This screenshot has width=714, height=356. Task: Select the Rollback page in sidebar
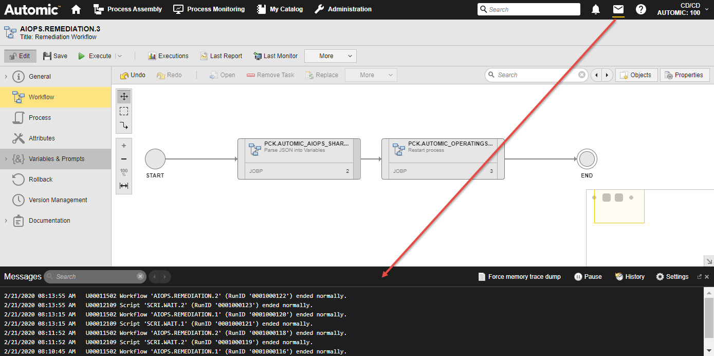pyautogui.click(x=56, y=180)
